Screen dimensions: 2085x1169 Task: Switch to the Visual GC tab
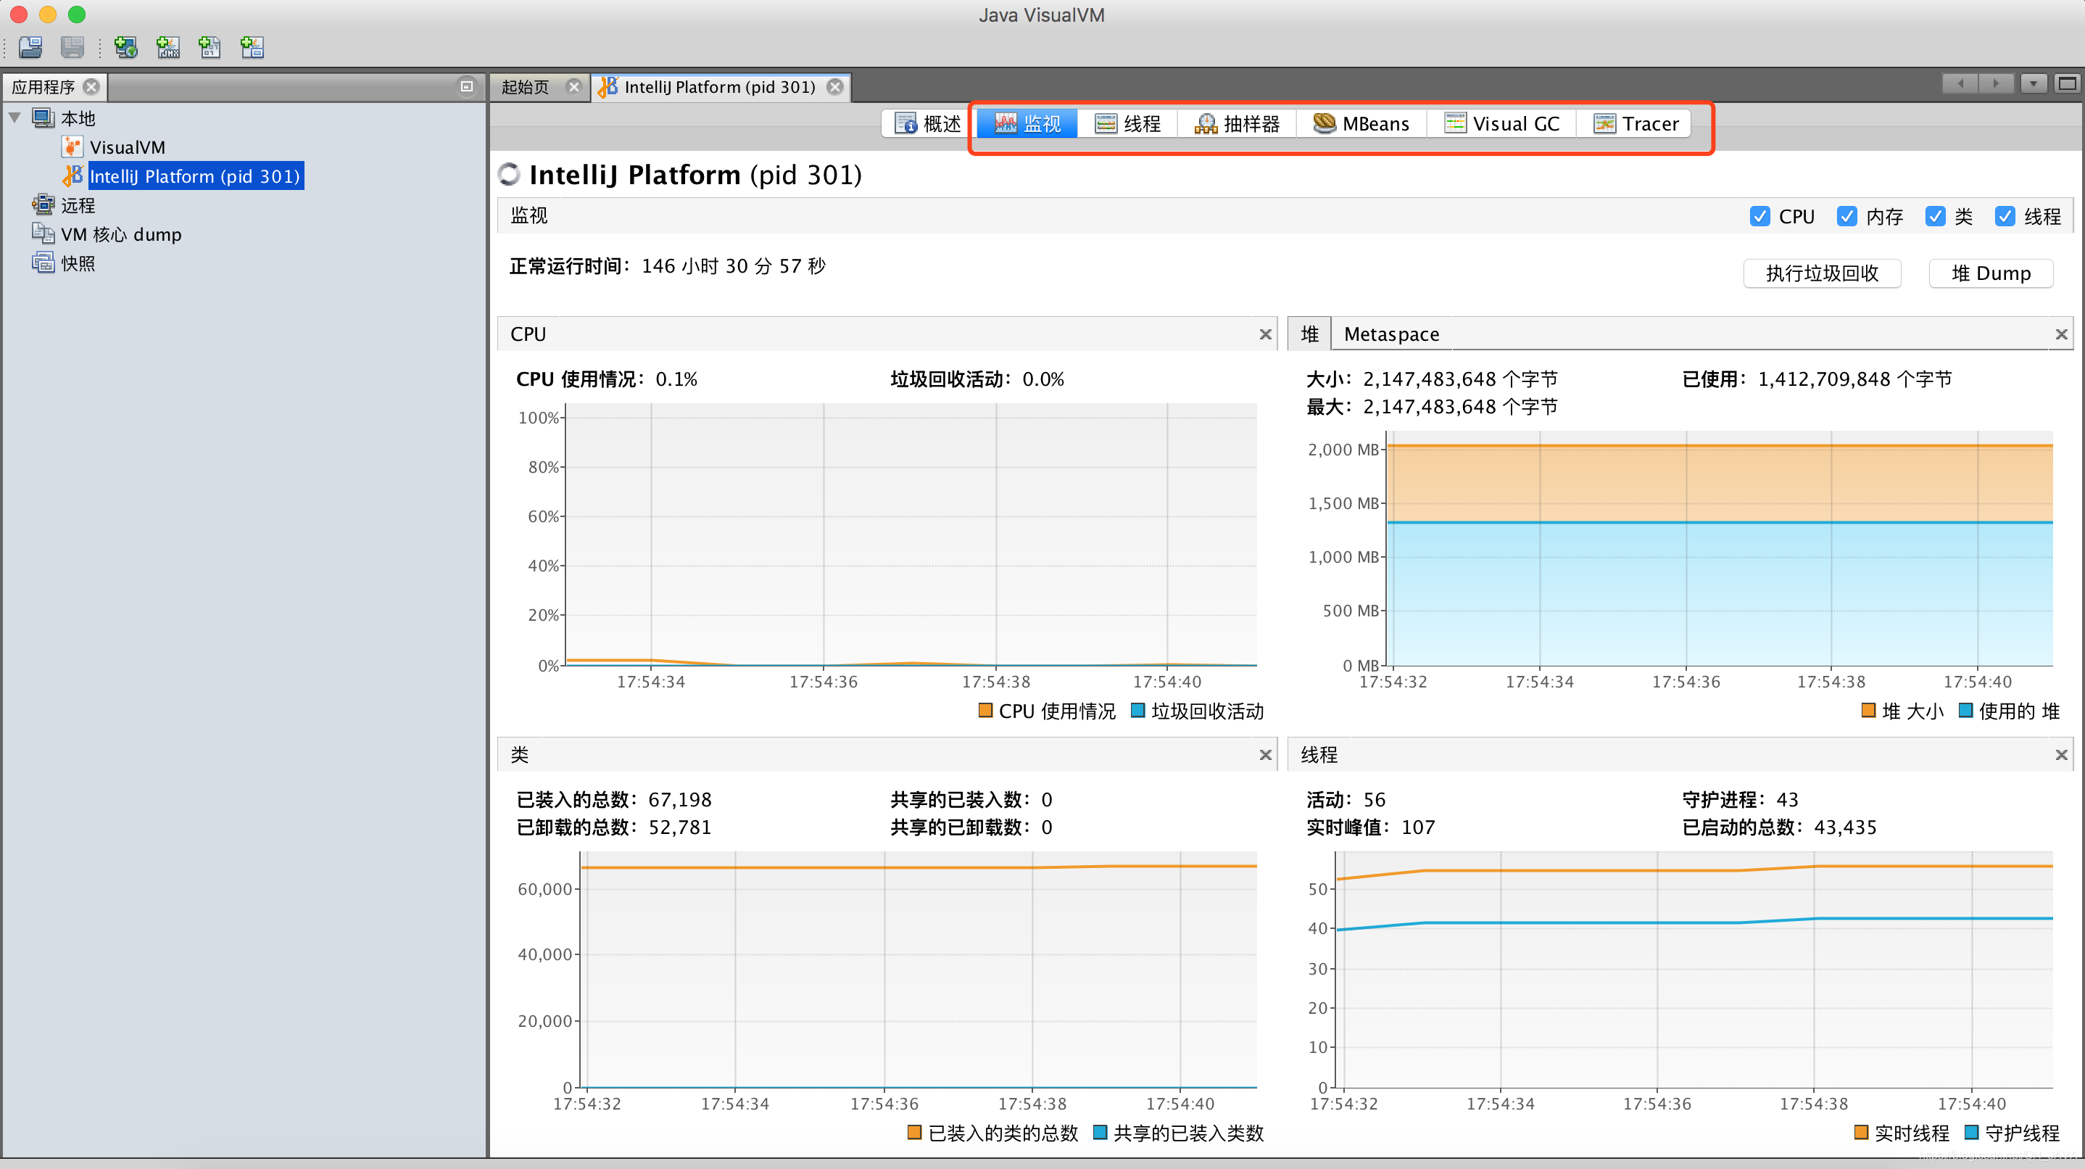pos(1502,123)
